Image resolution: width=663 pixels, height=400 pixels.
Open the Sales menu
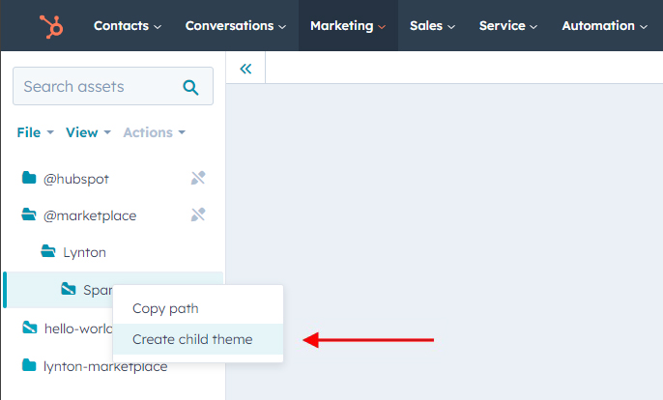click(432, 26)
